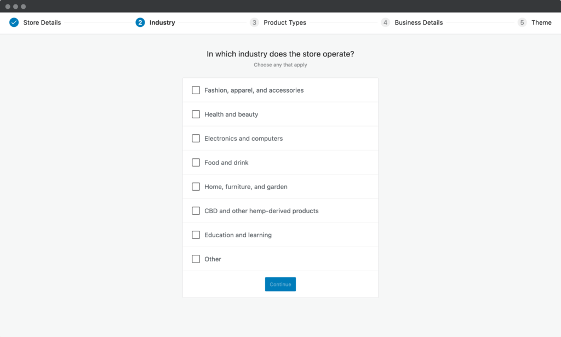Select the Food and drink checkbox
Image resolution: width=561 pixels, height=337 pixels.
pyautogui.click(x=196, y=163)
